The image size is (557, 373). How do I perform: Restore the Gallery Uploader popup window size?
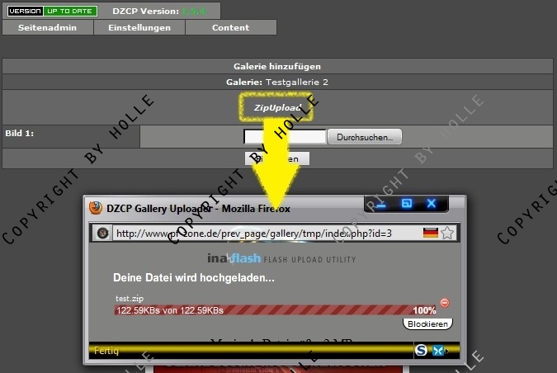click(x=406, y=204)
